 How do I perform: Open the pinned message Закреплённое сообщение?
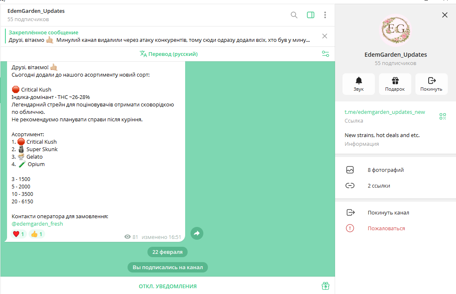tap(159, 36)
